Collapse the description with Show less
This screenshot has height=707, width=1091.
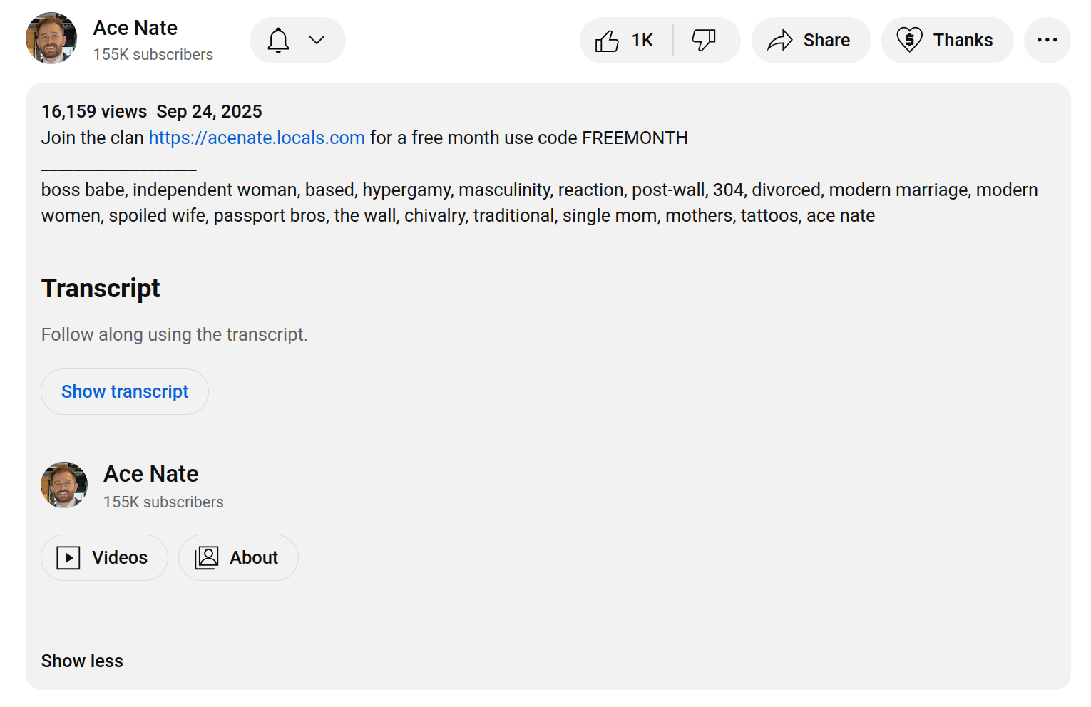tap(82, 661)
